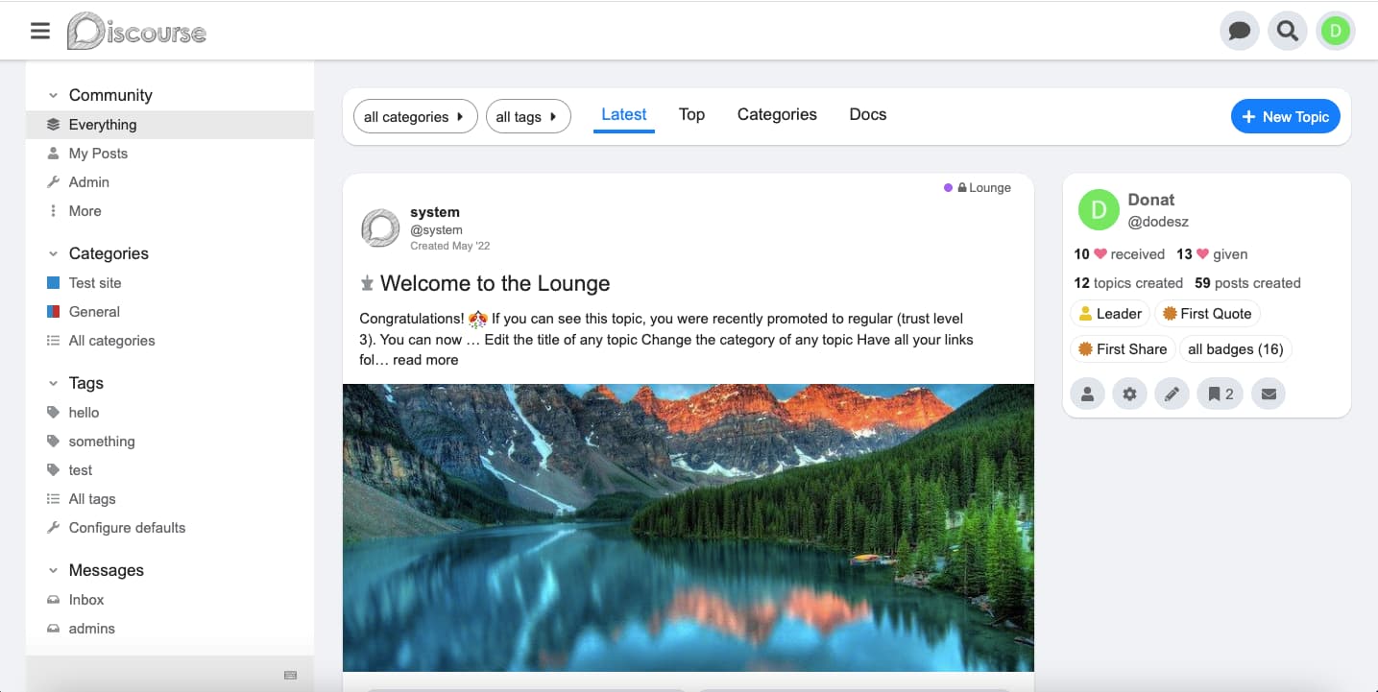Viewport: 1378px width, 692px height.
Task: Switch to the Top tab
Action: coord(691,114)
